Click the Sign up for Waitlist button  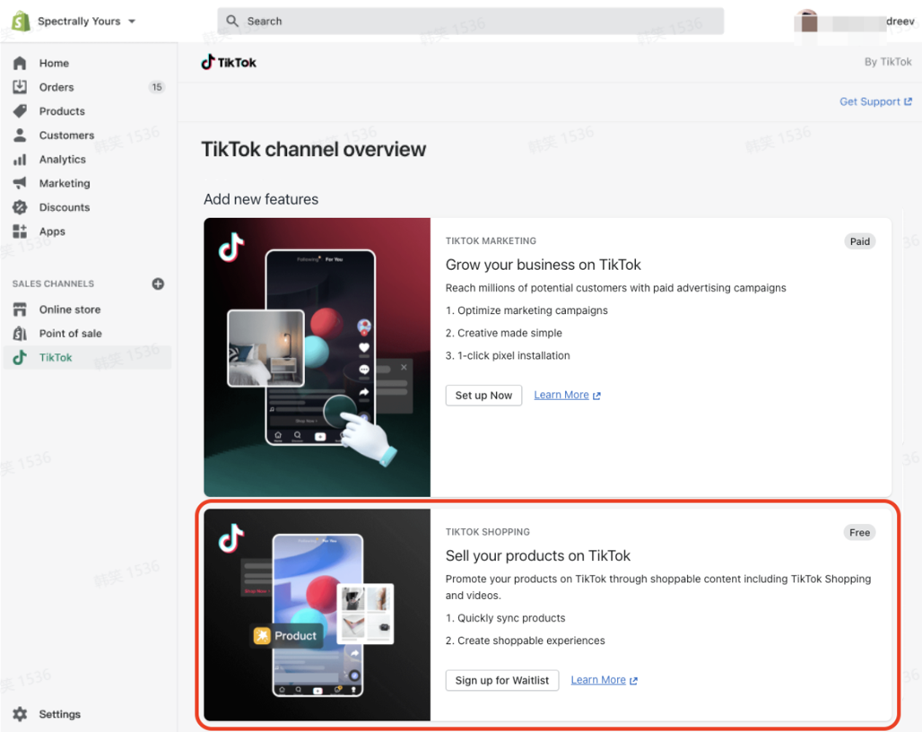[502, 680]
